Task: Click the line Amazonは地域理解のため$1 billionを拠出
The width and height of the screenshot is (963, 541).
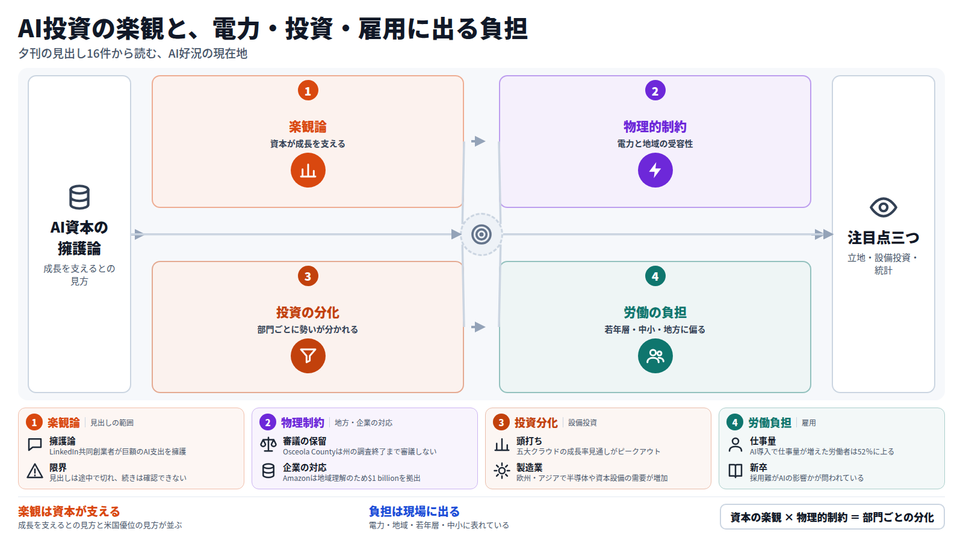Action: (351, 478)
